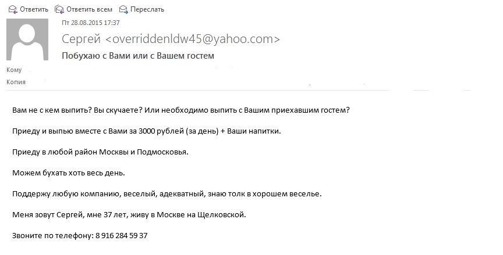This screenshot has width=503, height=255.
Task: Click the Копия field label
Action: [x=16, y=82]
